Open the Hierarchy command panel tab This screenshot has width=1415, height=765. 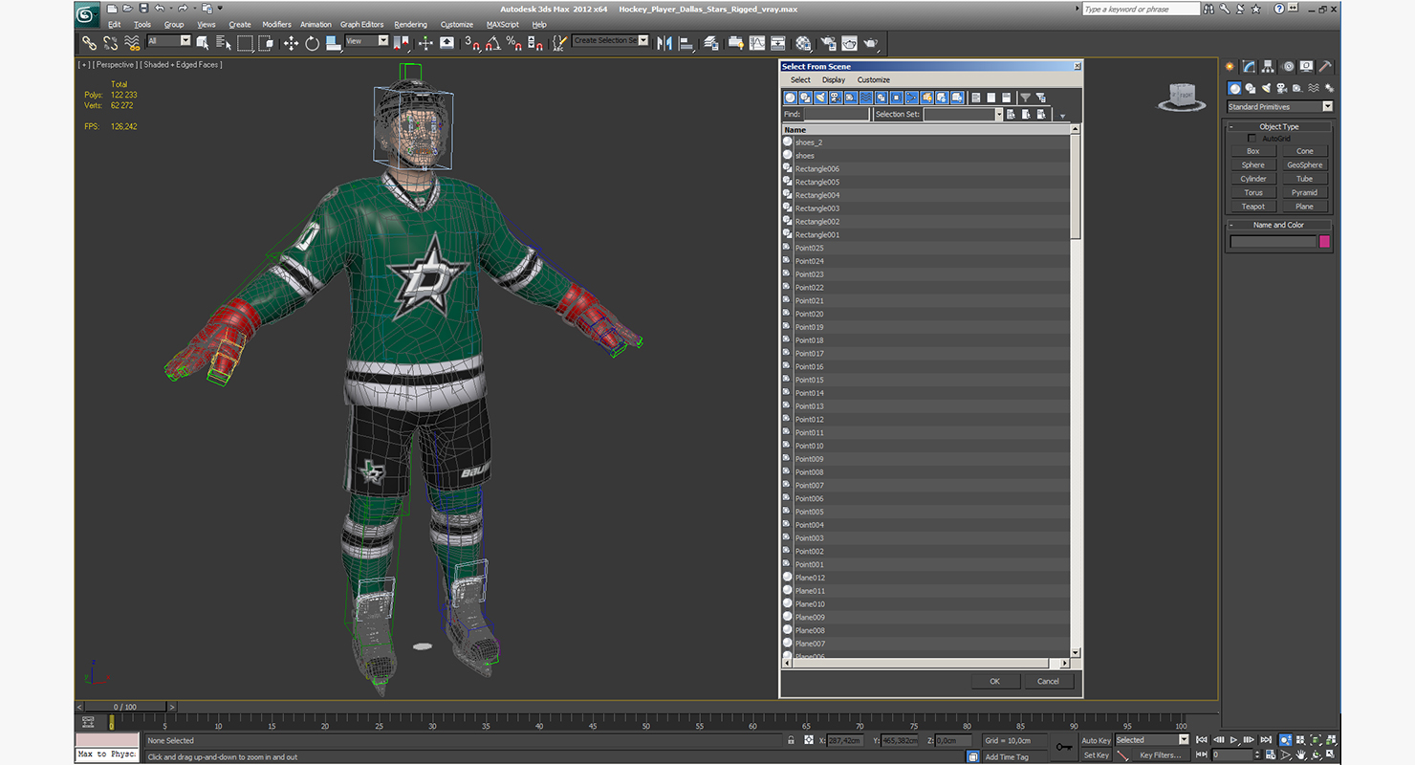pyautogui.click(x=1268, y=66)
